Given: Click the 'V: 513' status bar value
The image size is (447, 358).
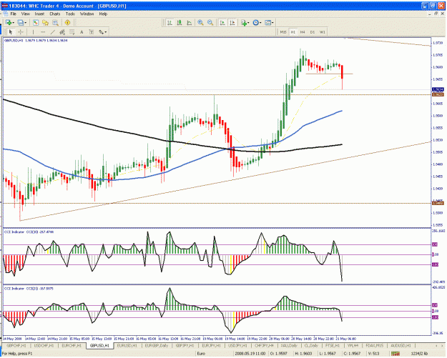Looking at the screenshot, I should tap(374, 354).
